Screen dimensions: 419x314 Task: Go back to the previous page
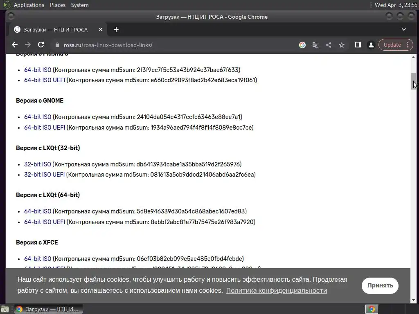(15, 45)
